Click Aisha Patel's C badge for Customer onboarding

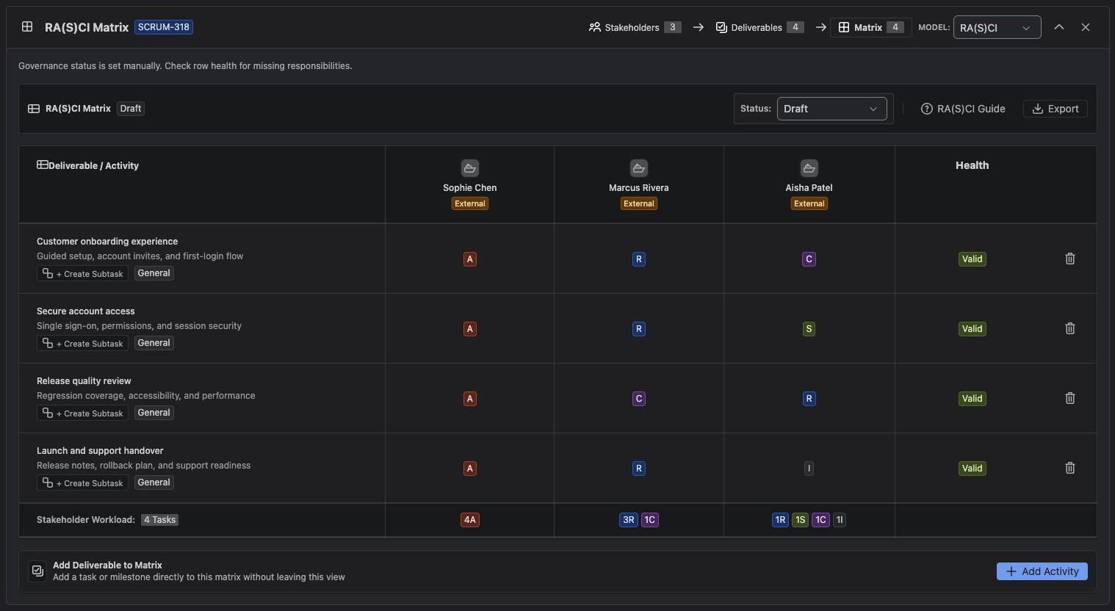[x=809, y=259]
